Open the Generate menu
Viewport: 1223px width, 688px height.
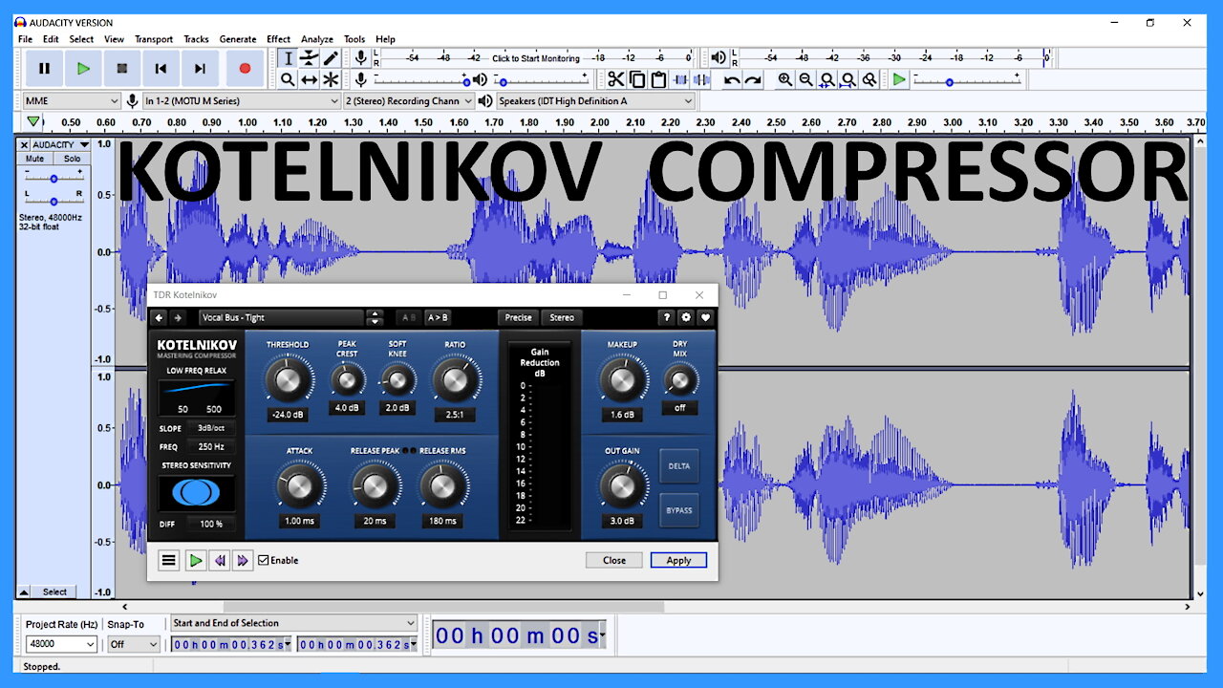pos(238,39)
